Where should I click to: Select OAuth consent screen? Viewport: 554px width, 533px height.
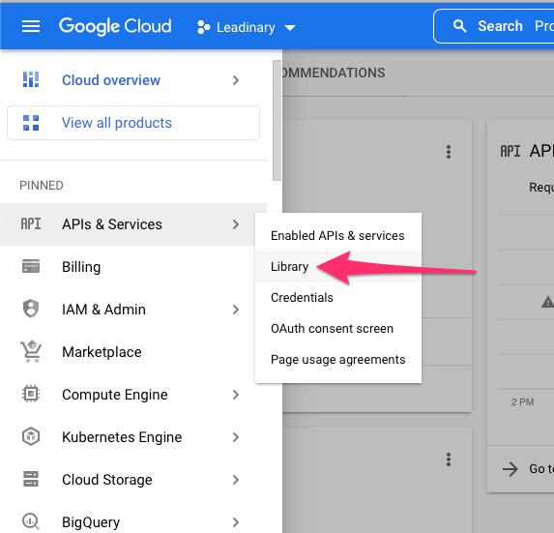(x=338, y=329)
